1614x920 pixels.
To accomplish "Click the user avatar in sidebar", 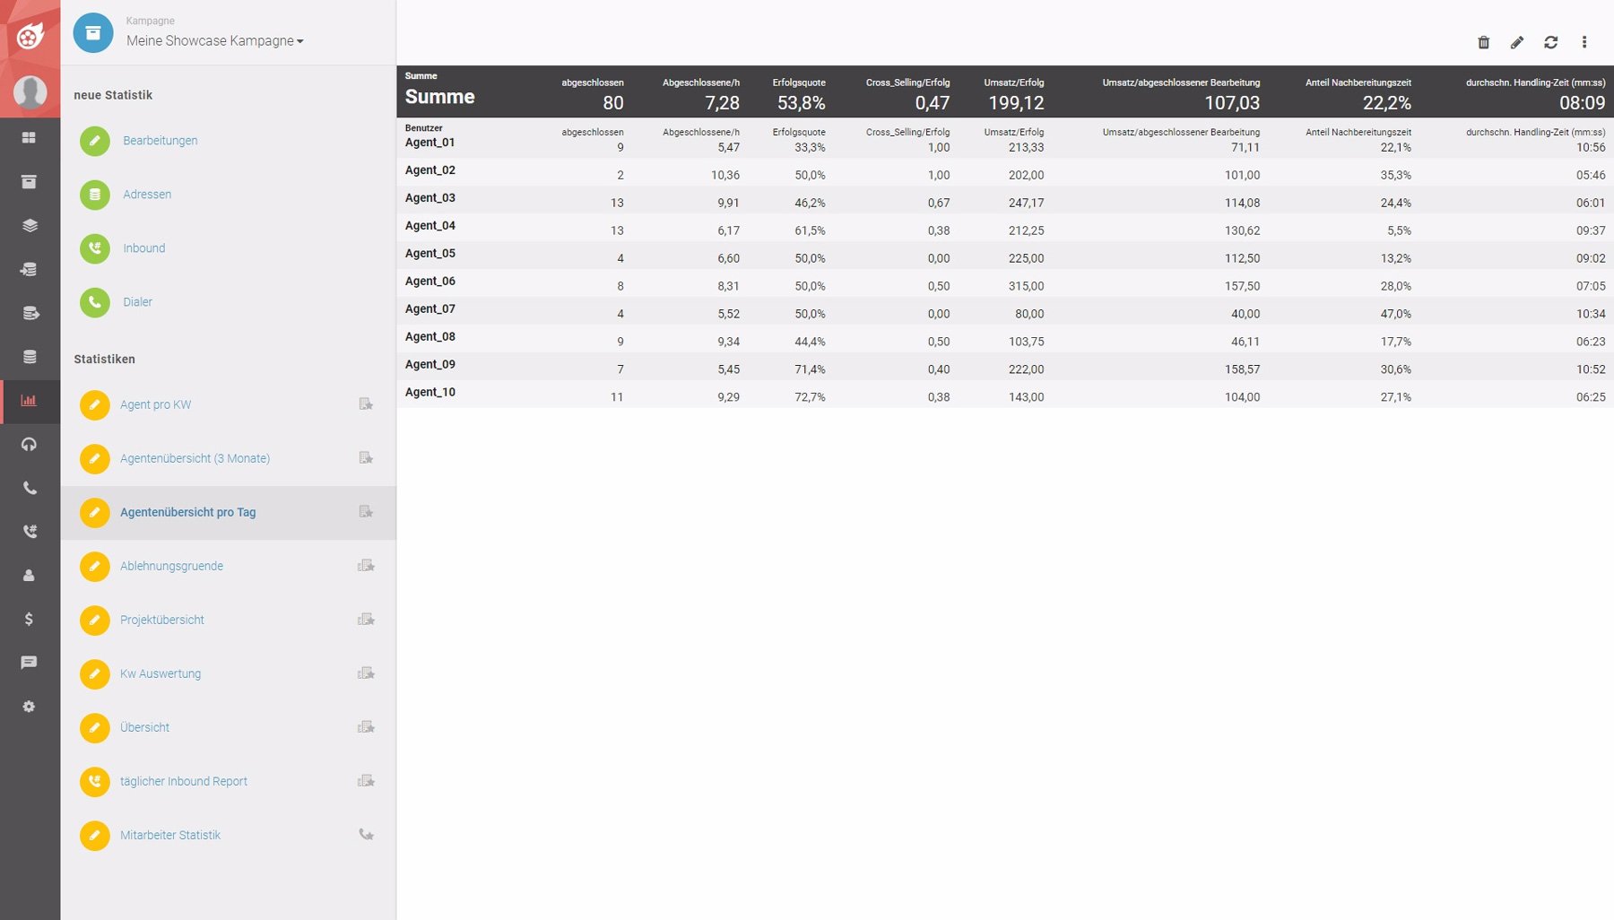I will click(30, 91).
